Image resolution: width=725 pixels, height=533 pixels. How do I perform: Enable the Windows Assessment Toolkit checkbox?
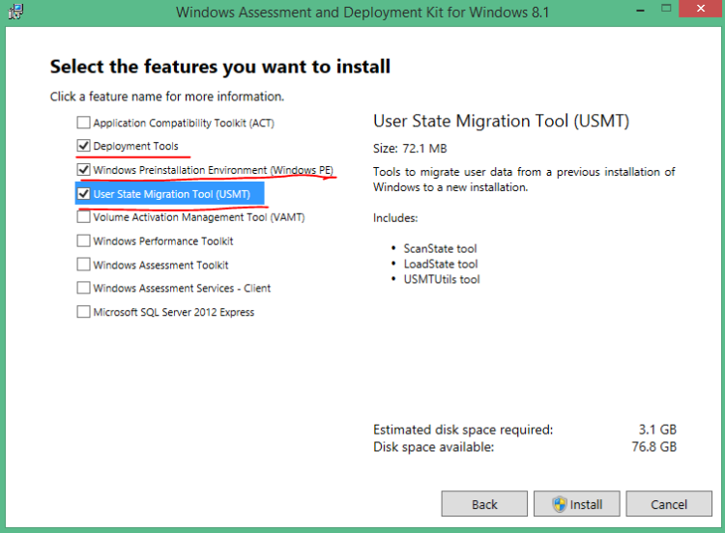(x=83, y=265)
